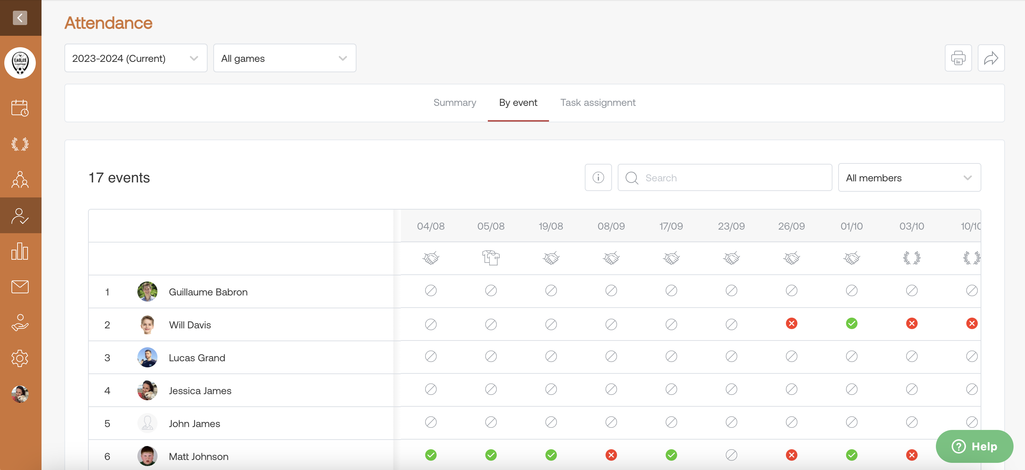Print the attendance sheet

[958, 58]
